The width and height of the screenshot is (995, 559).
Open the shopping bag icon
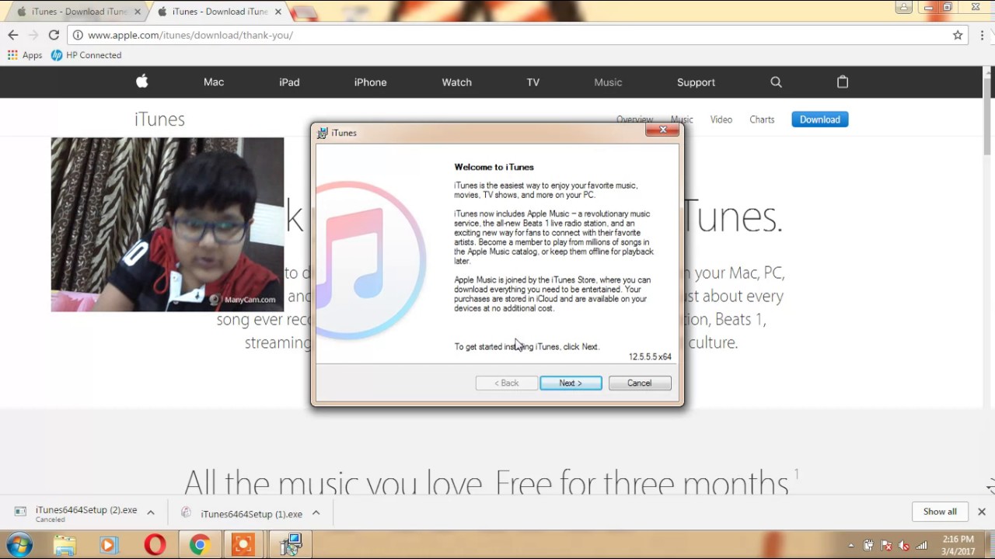pos(843,82)
